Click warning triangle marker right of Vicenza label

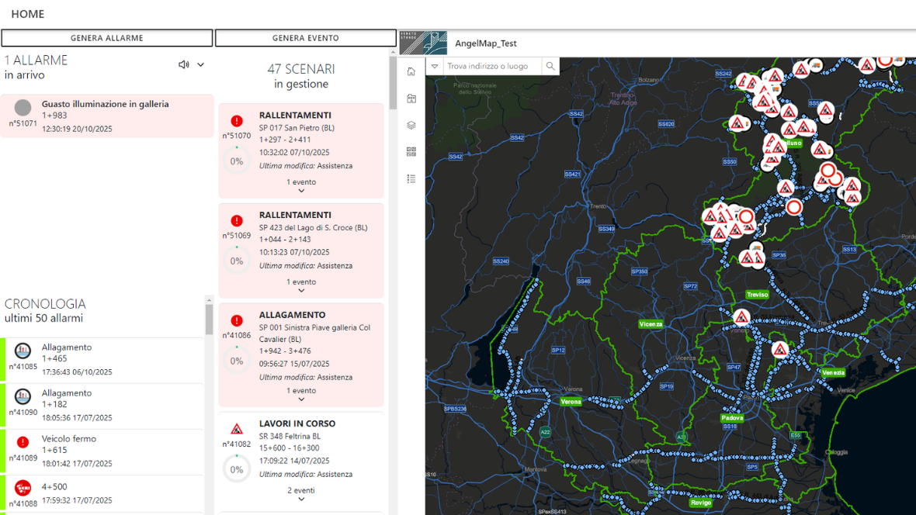[741, 317]
